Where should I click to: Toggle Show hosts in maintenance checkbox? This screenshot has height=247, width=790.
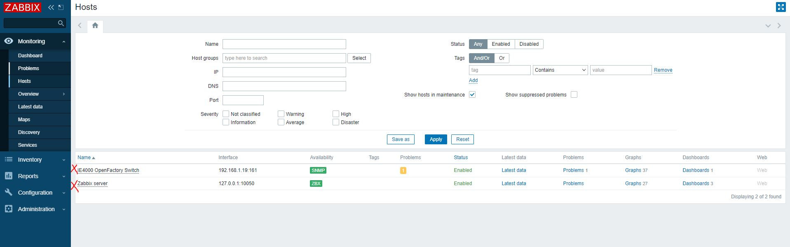[x=472, y=94]
